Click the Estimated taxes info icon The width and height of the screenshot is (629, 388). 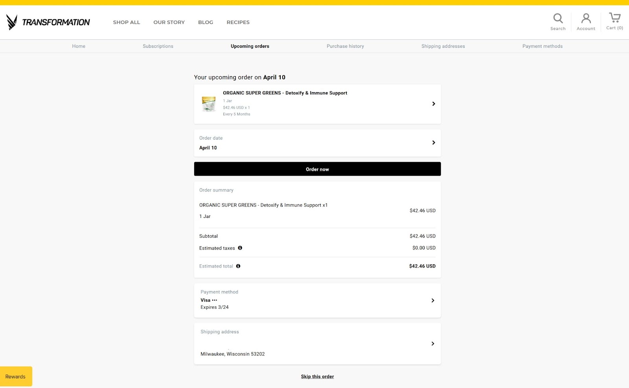240,248
